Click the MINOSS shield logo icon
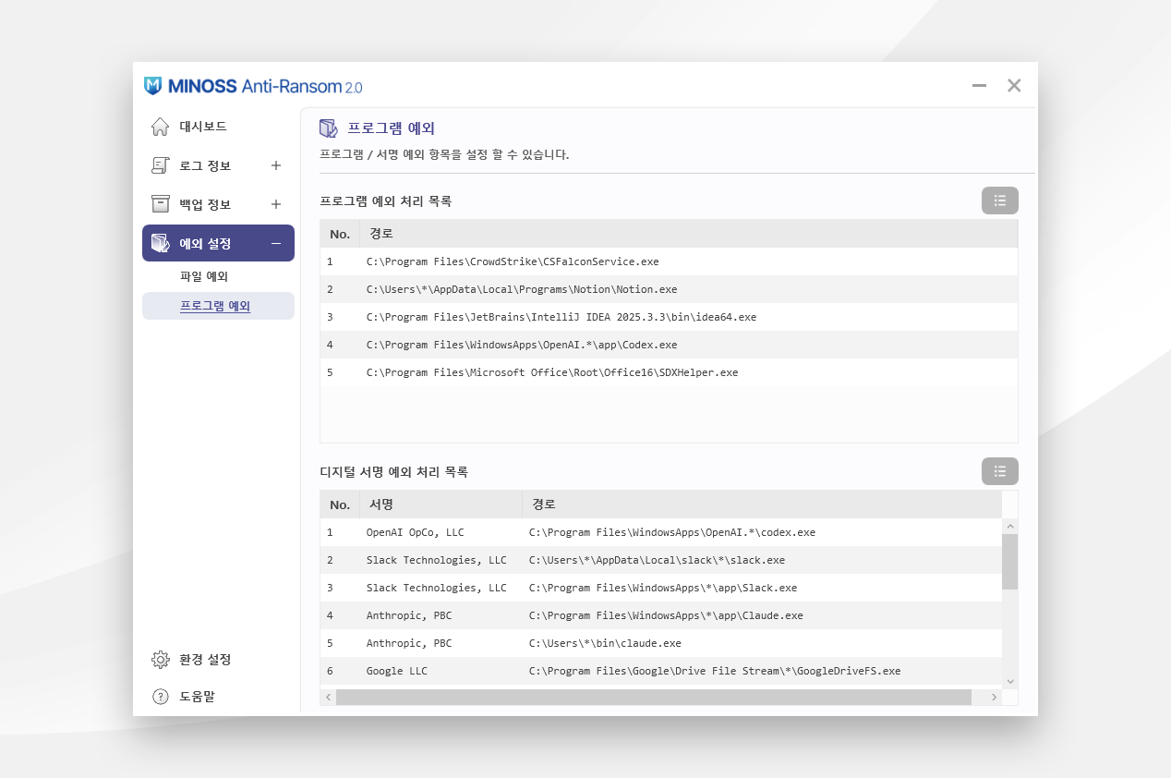 click(x=153, y=86)
